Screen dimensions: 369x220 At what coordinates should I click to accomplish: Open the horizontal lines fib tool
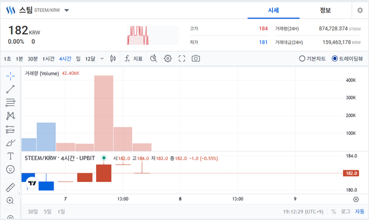(10, 103)
